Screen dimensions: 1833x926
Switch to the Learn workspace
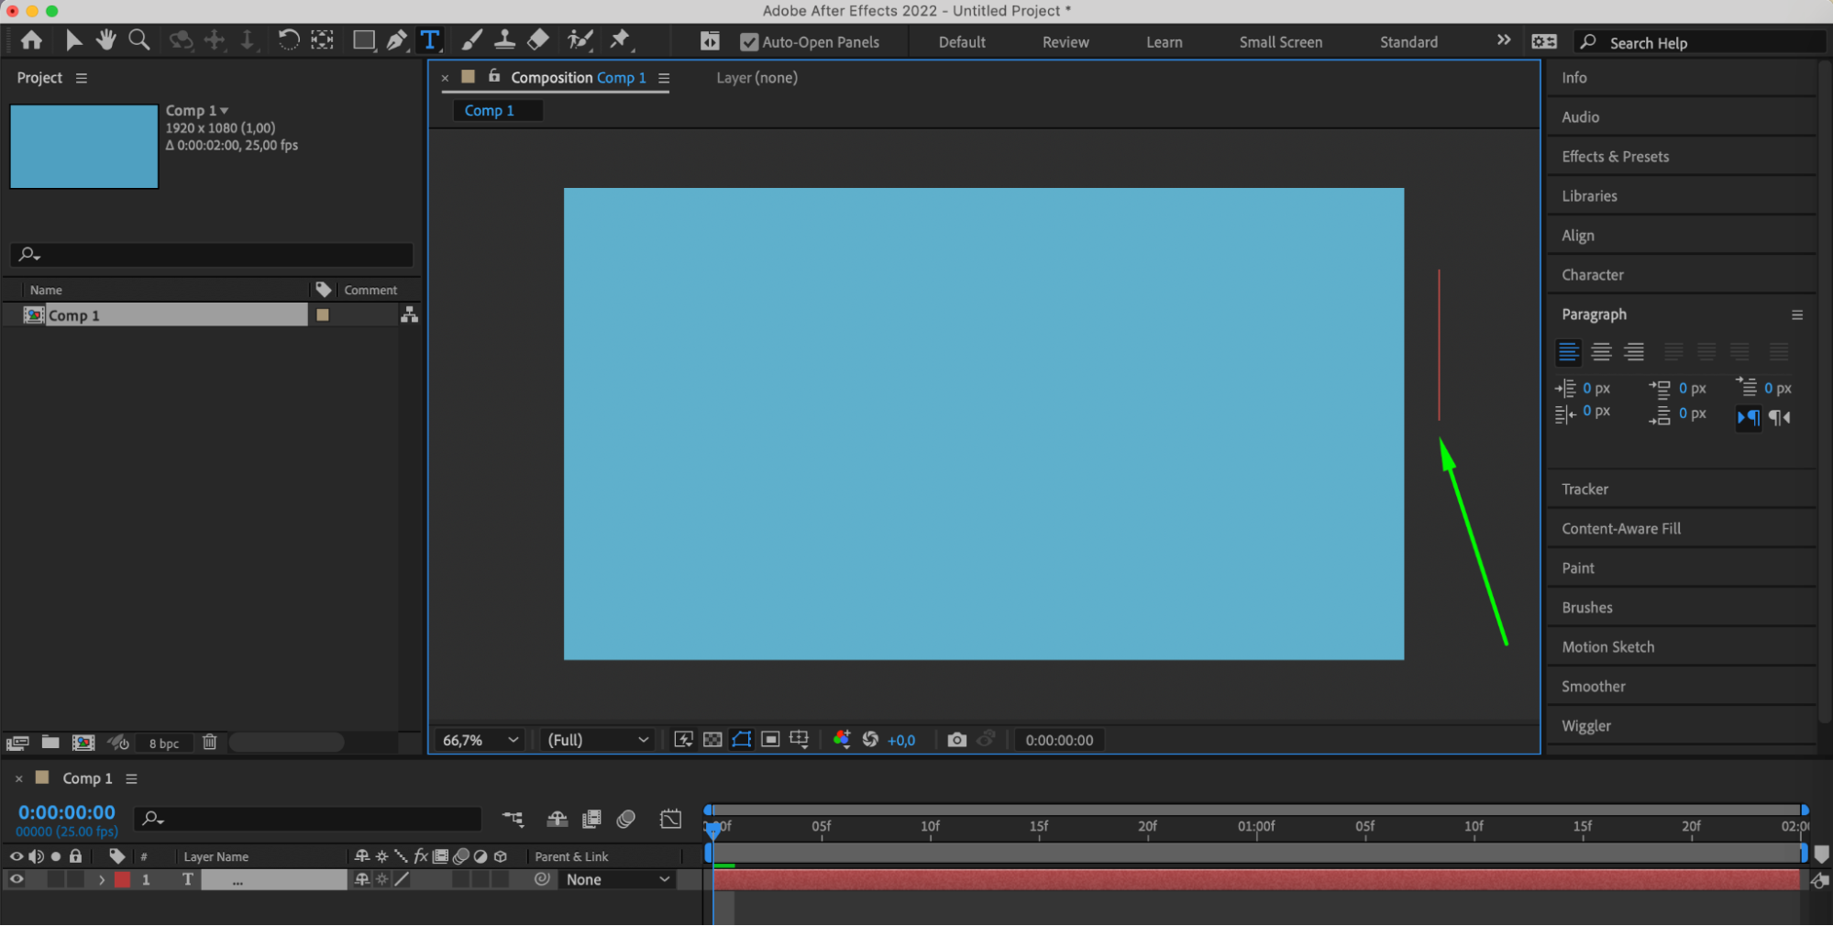point(1164,42)
